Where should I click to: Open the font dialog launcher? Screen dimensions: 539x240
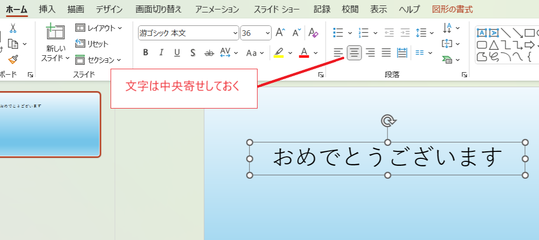[320, 75]
